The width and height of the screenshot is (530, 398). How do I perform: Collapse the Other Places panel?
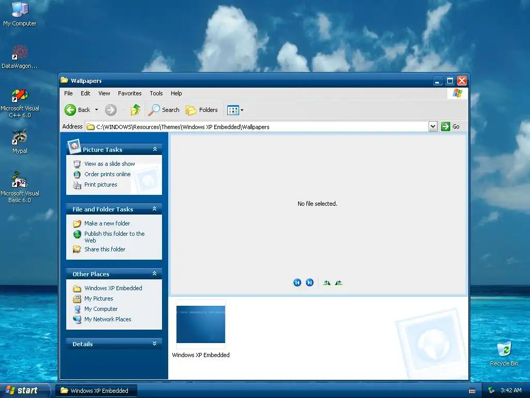pyautogui.click(x=154, y=274)
